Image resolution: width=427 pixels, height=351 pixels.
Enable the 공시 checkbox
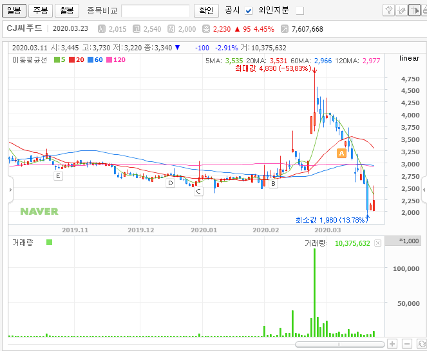tap(249, 11)
